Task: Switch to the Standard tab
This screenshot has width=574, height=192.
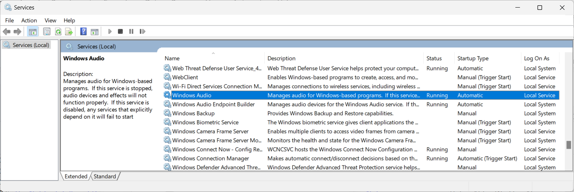Action: click(x=105, y=176)
